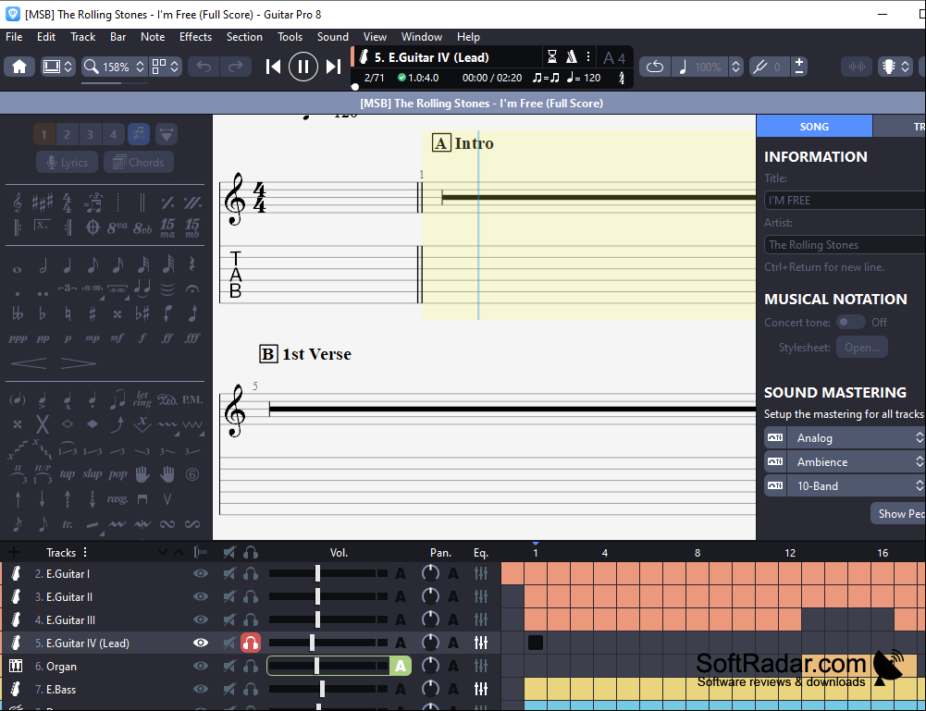The width and height of the screenshot is (926, 711).
Task: Add a crescendo hairpin
Action: pos(29,362)
